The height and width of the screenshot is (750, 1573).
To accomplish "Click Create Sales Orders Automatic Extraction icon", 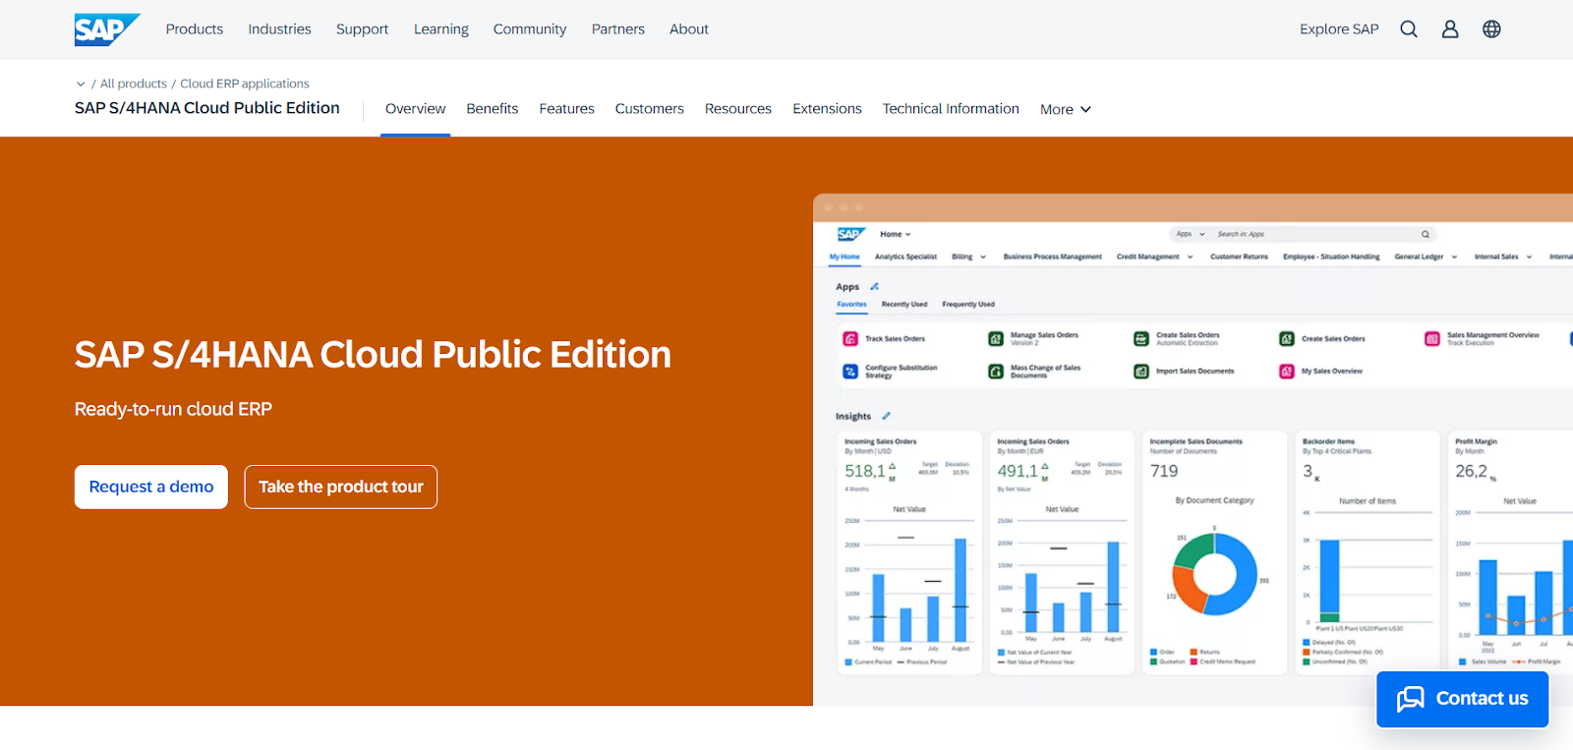I will coord(1141,339).
